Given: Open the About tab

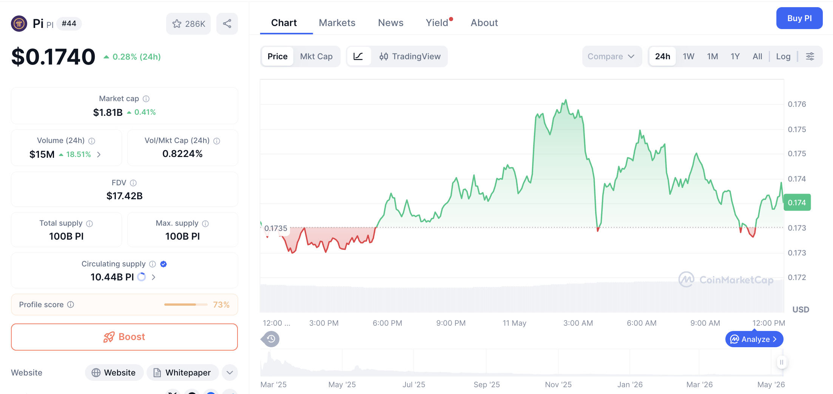Looking at the screenshot, I should pos(484,23).
